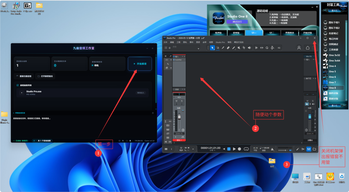The width and height of the screenshot is (349, 192).
Task: Switch to the 菜单版 tab
Action: pyautogui.click(x=236, y=33)
